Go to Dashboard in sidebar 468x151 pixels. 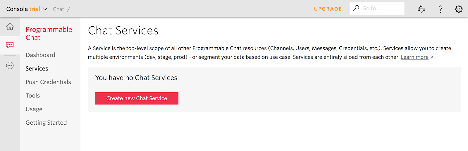click(x=40, y=55)
